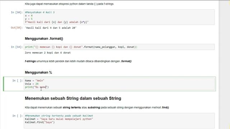
Task: Click the code cell containing Kalimat.find("Saya")
Action: pyautogui.click(x=119, y=120)
